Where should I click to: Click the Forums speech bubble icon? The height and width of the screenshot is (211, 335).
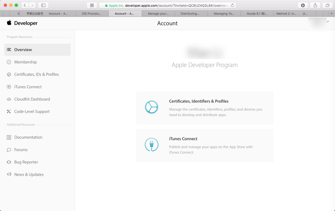[9, 150]
